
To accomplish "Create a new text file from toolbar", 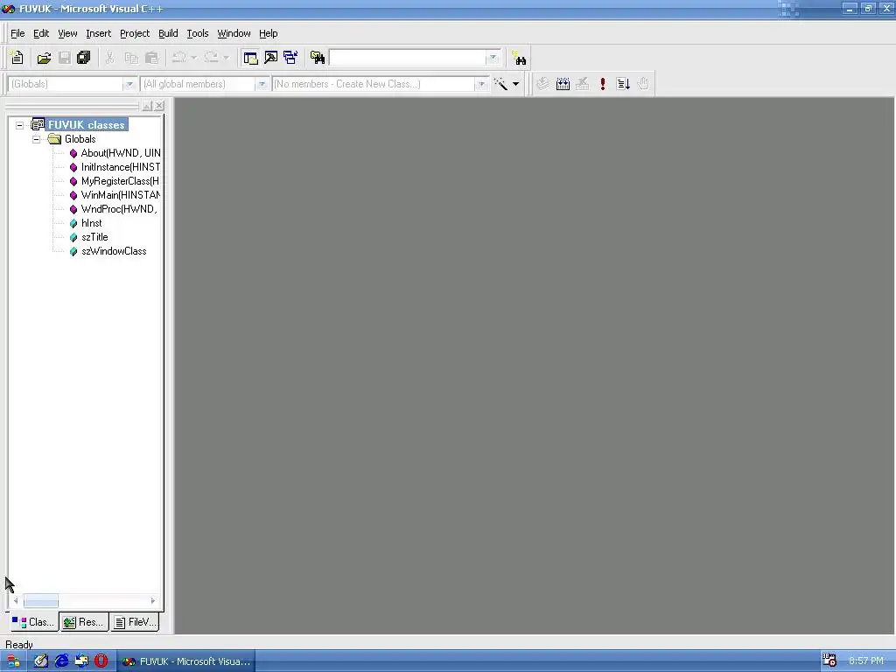I will click(17, 58).
